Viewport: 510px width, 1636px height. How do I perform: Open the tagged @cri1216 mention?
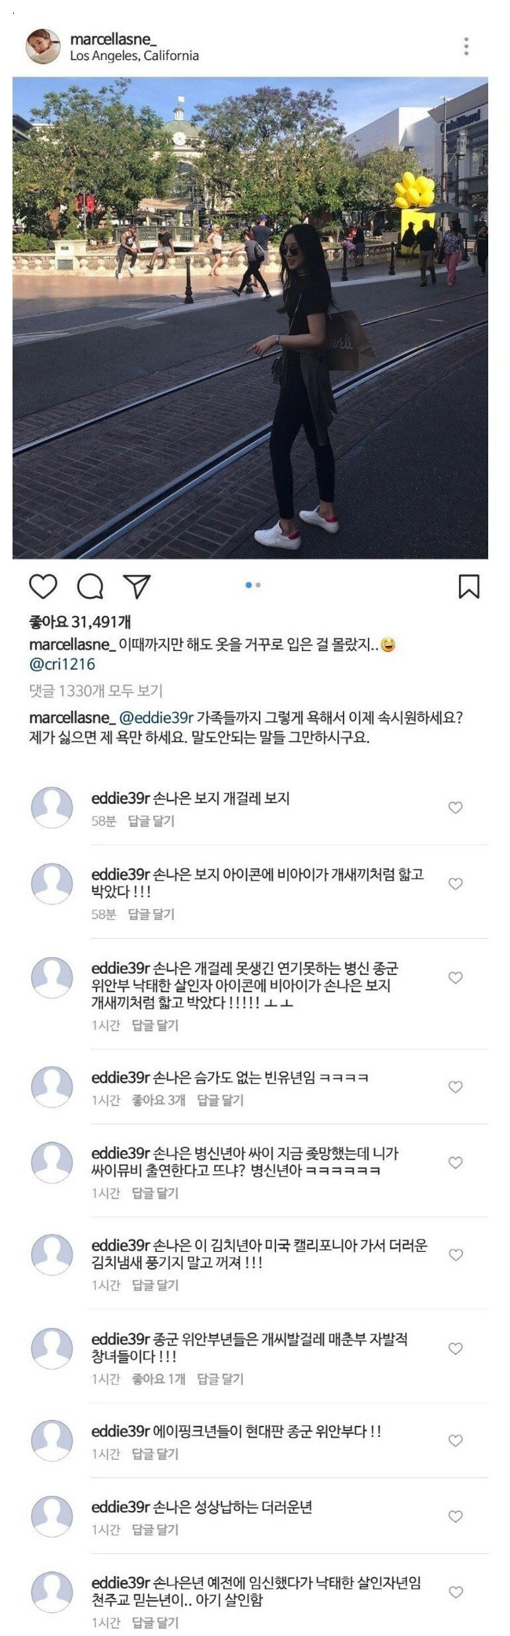pos(62,664)
